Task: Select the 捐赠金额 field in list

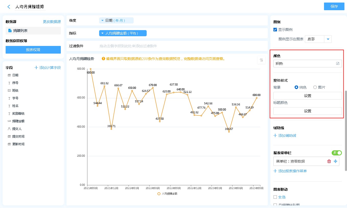Action: pyautogui.click(x=18, y=121)
